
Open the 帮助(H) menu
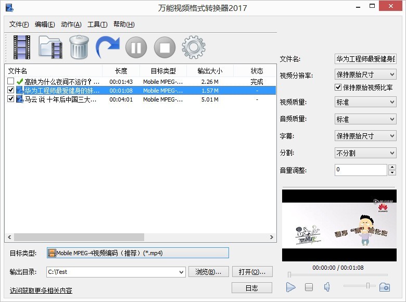[124, 24]
